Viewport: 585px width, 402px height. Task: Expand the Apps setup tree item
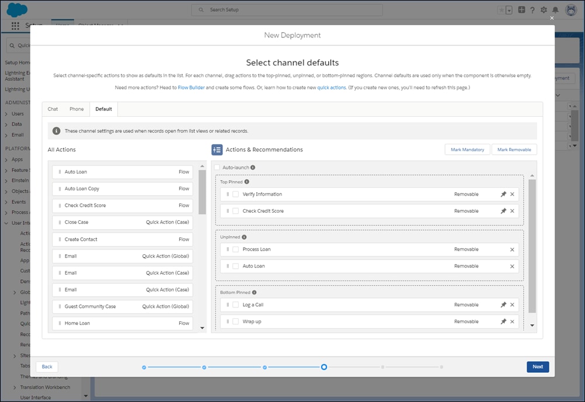(6, 160)
